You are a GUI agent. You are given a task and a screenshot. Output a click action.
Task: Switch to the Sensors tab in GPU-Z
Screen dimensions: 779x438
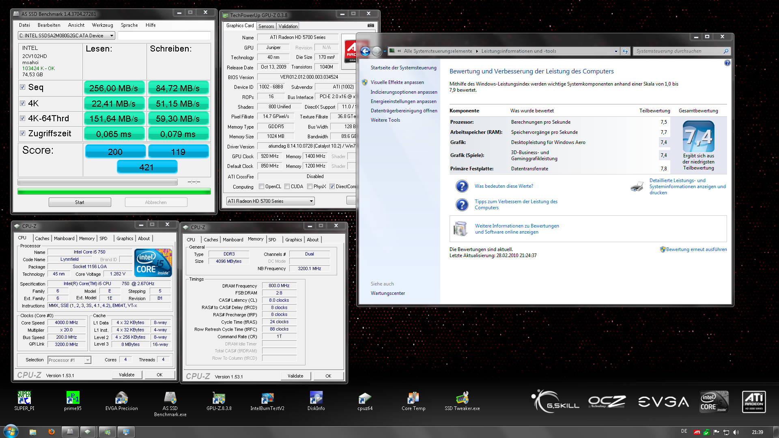tap(266, 26)
